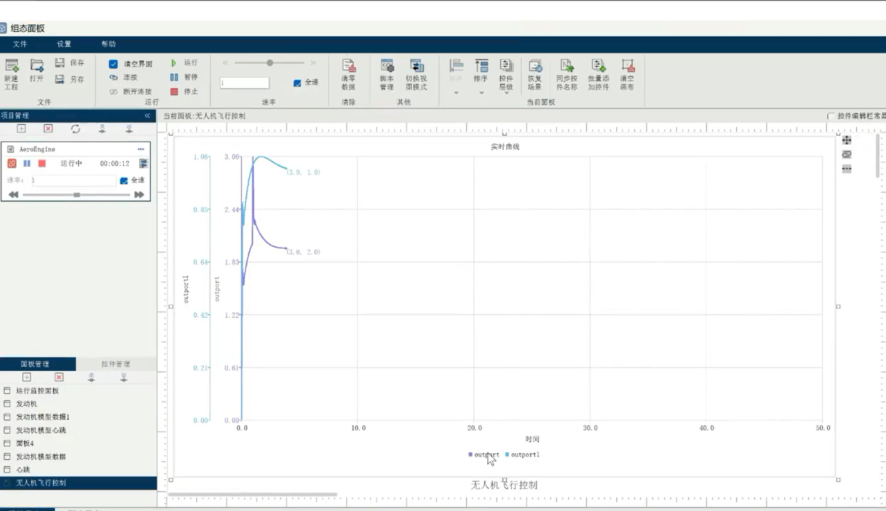This screenshot has height=511, width=886.
Task: Click the 切换视图模式 switch view icon
Action: (416, 67)
